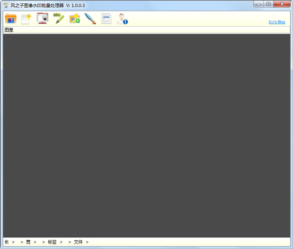This screenshot has height=249, width=293.
Task: Add image watermark with green plus icon
Action: (75, 19)
